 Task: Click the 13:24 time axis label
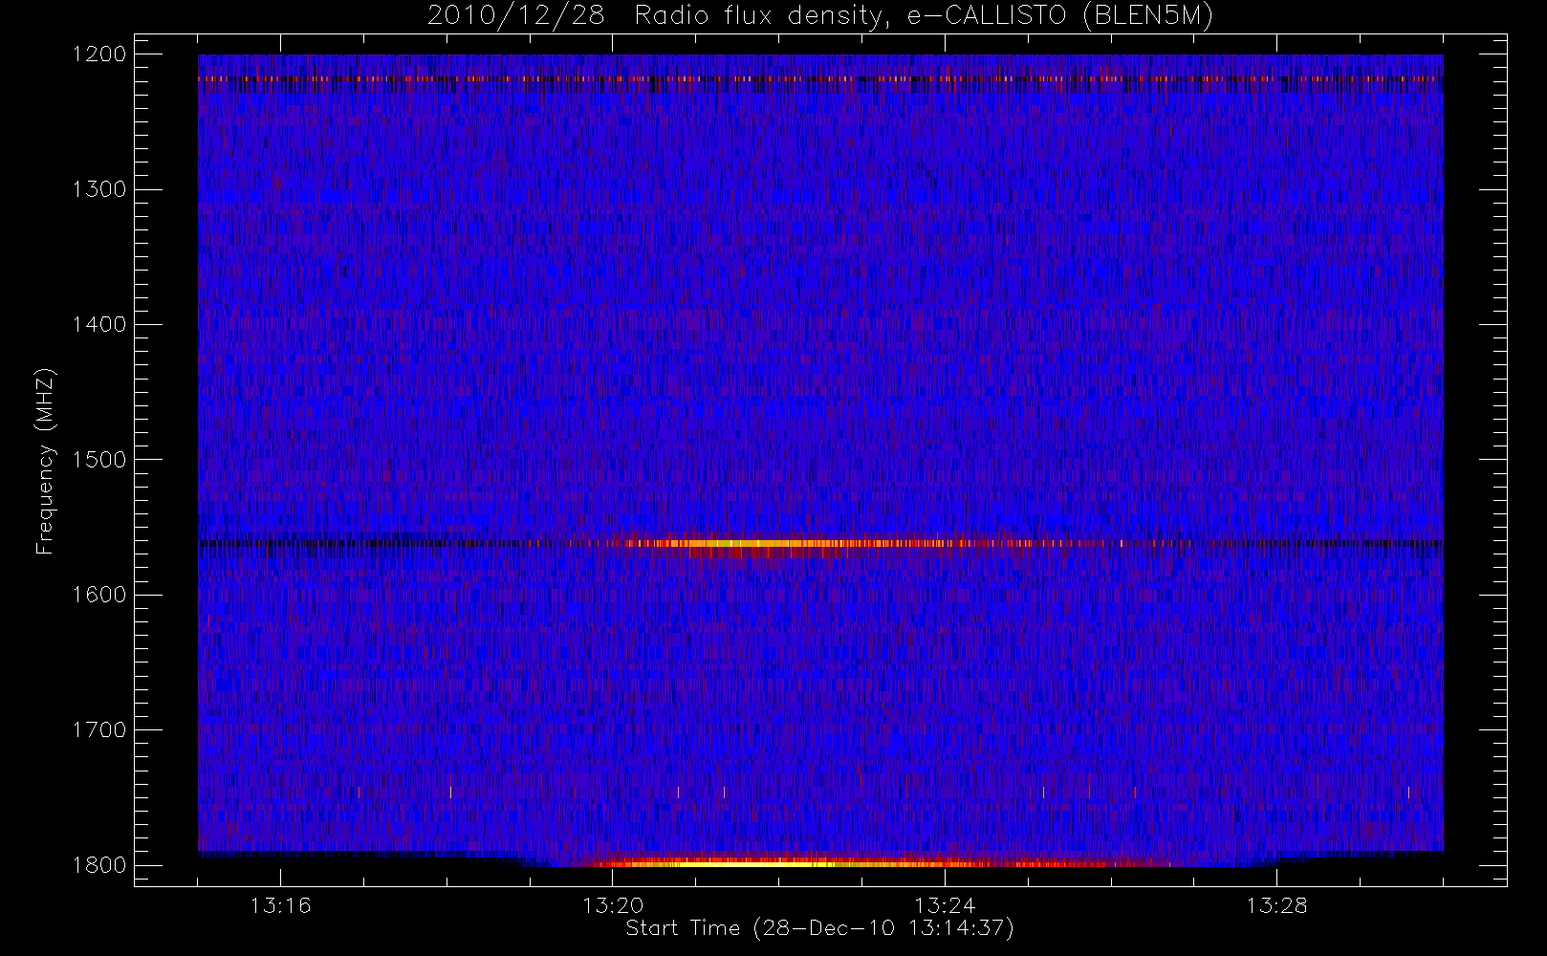[945, 905]
